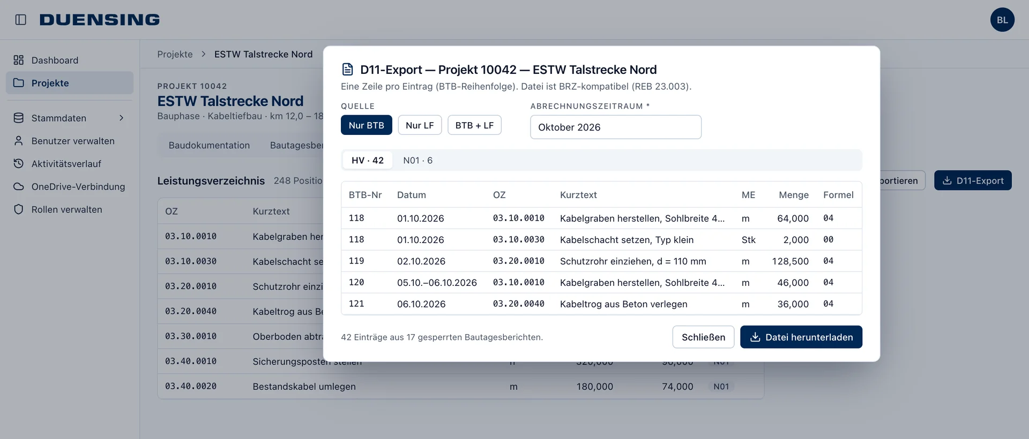Switch to the N01 · 6 tab
Image resolution: width=1029 pixels, height=439 pixels.
(x=418, y=161)
